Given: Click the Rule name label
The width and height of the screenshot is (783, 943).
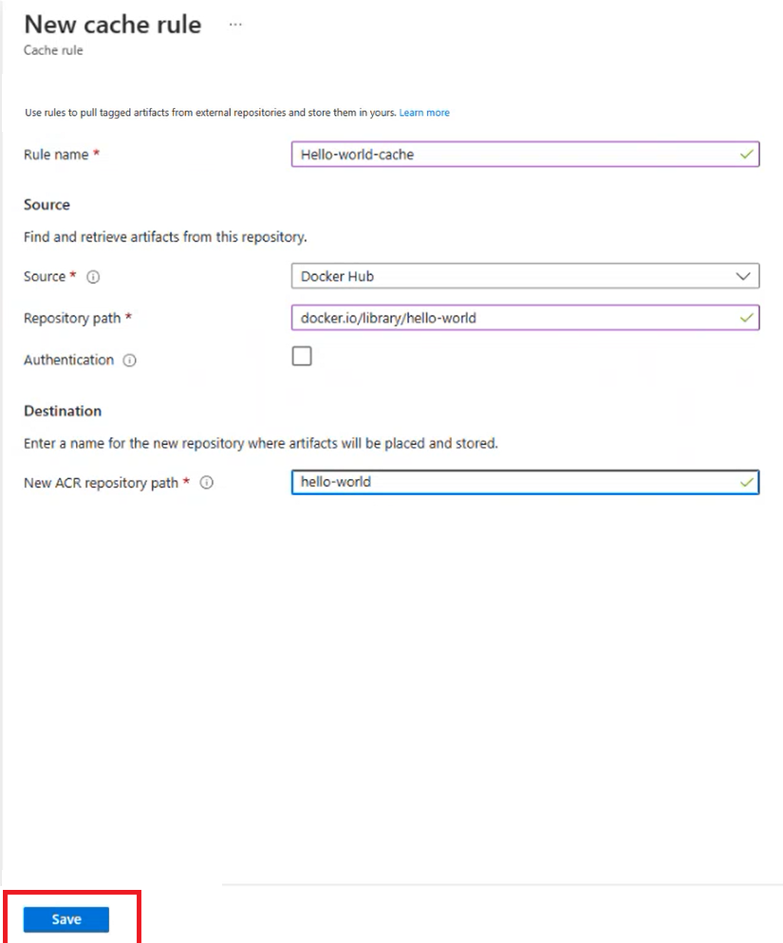Looking at the screenshot, I should [56, 155].
